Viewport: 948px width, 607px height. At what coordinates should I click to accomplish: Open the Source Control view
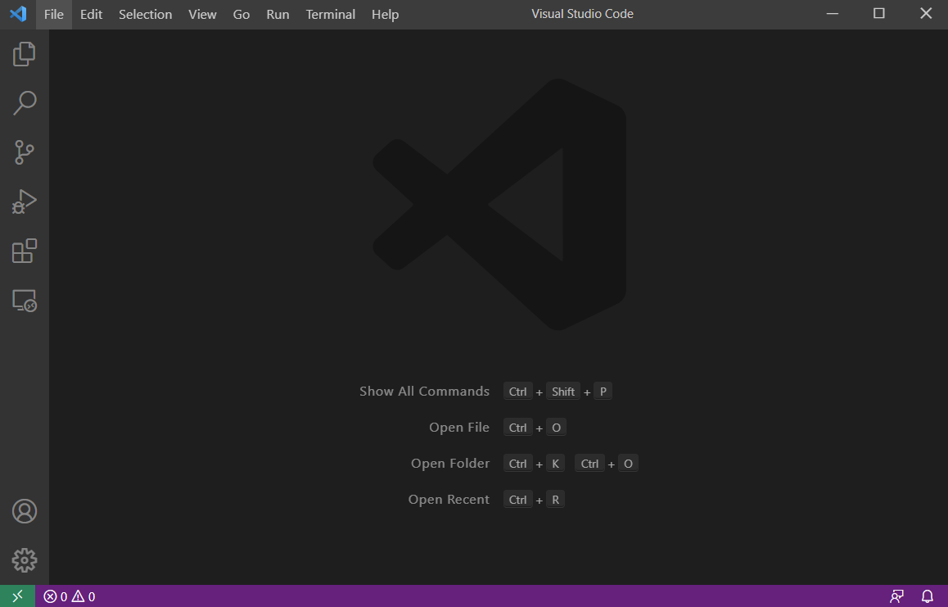(24, 152)
